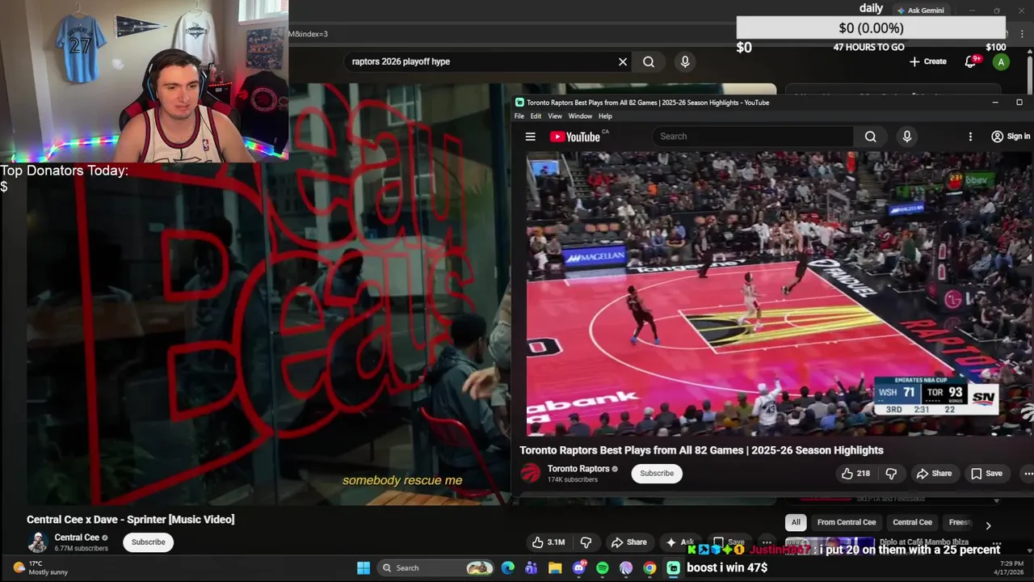Image resolution: width=1034 pixels, height=582 pixels.
Task: Clear the 'raptors 2026 playoff hype' search text
Action: point(623,61)
